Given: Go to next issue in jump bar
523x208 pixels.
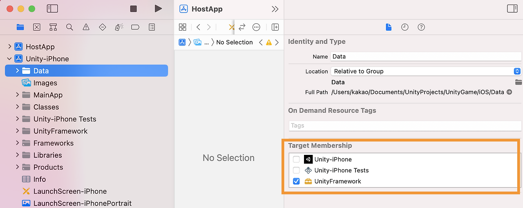Looking at the screenshot, I should (x=277, y=42).
